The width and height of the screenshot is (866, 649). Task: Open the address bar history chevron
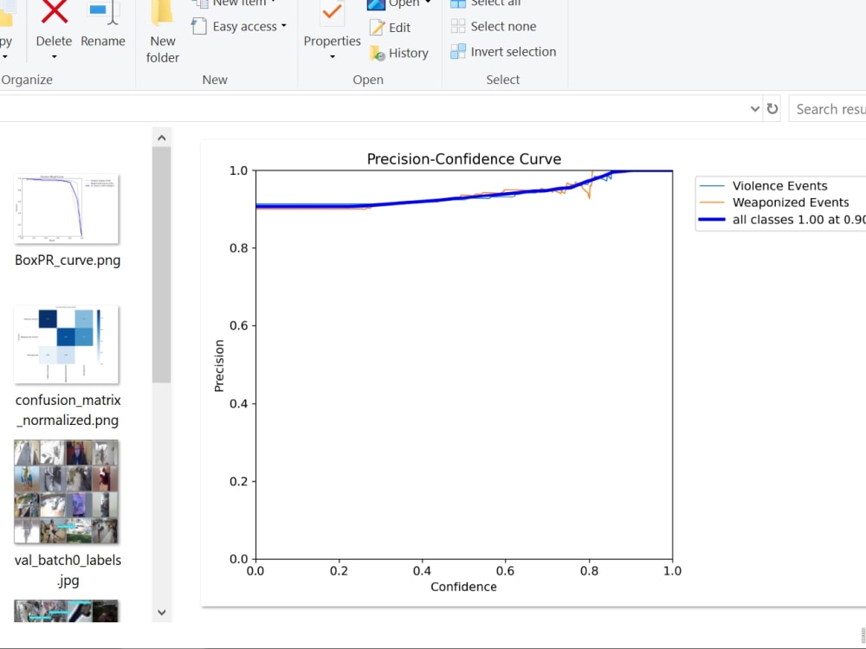point(755,109)
